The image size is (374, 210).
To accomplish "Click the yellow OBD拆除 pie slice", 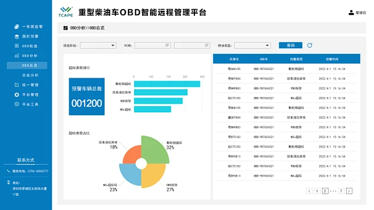I will click(x=153, y=175).
